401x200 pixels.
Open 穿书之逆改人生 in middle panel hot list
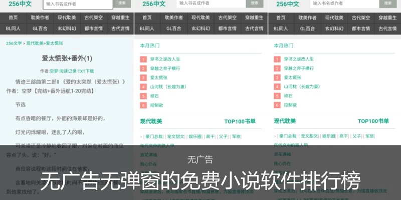[165, 59]
